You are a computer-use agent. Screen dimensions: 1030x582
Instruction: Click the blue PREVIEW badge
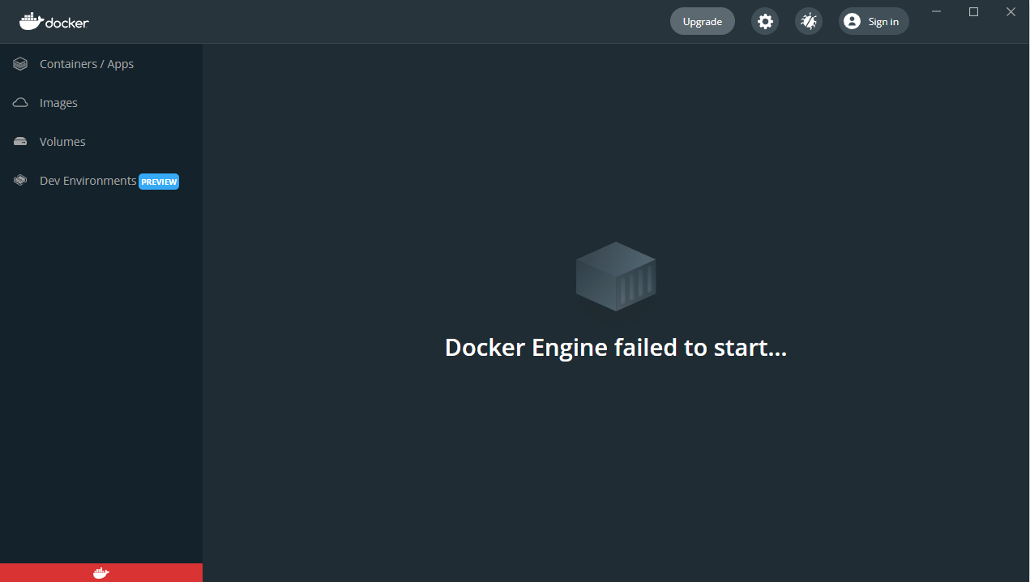(159, 182)
